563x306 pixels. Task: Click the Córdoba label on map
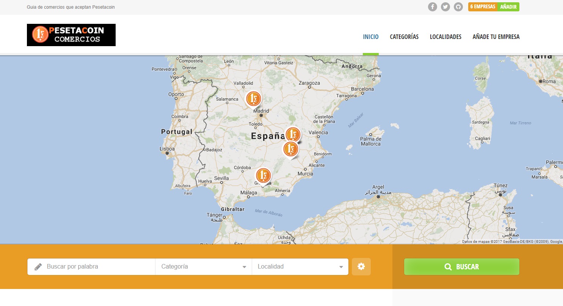tap(242, 168)
